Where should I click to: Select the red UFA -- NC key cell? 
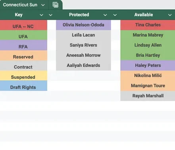pyautogui.click(x=23, y=25)
